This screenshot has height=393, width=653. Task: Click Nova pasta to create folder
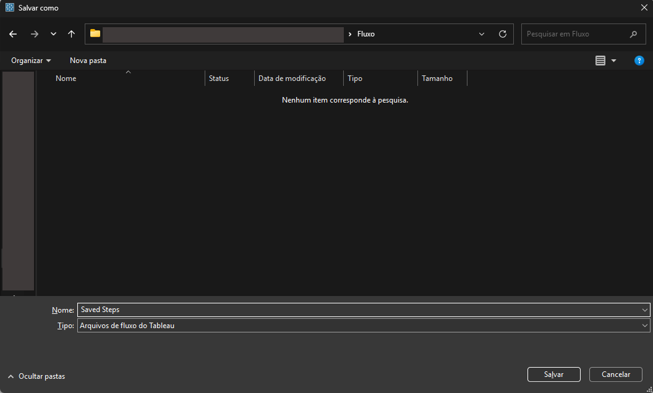tap(88, 61)
